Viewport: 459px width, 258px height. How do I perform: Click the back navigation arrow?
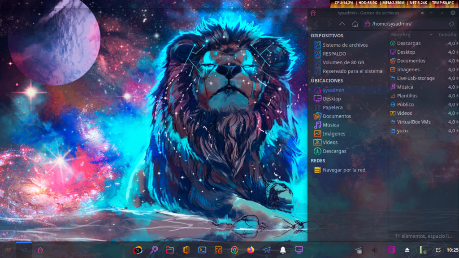click(x=316, y=24)
